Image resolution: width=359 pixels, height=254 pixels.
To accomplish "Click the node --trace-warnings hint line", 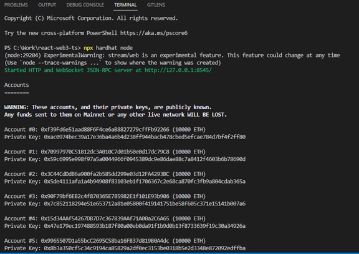I will click(x=113, y=63).
